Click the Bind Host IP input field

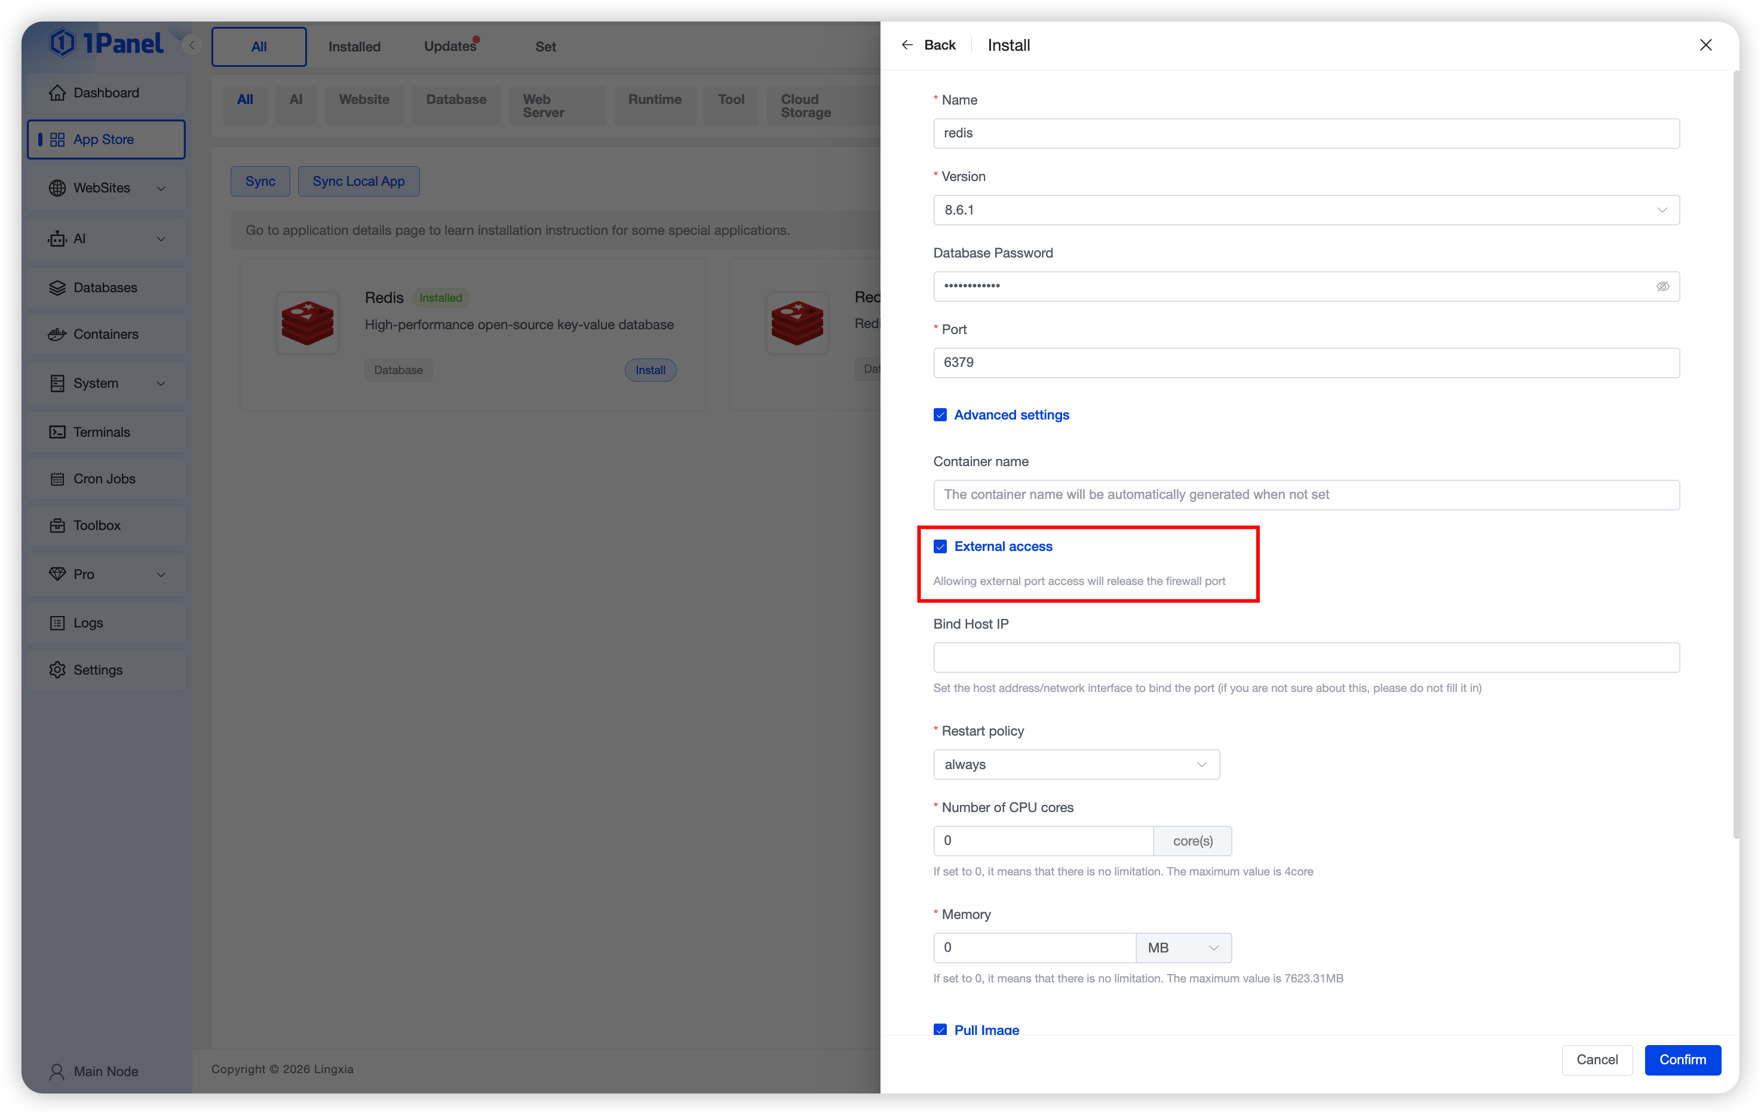tap(1305, 658)
